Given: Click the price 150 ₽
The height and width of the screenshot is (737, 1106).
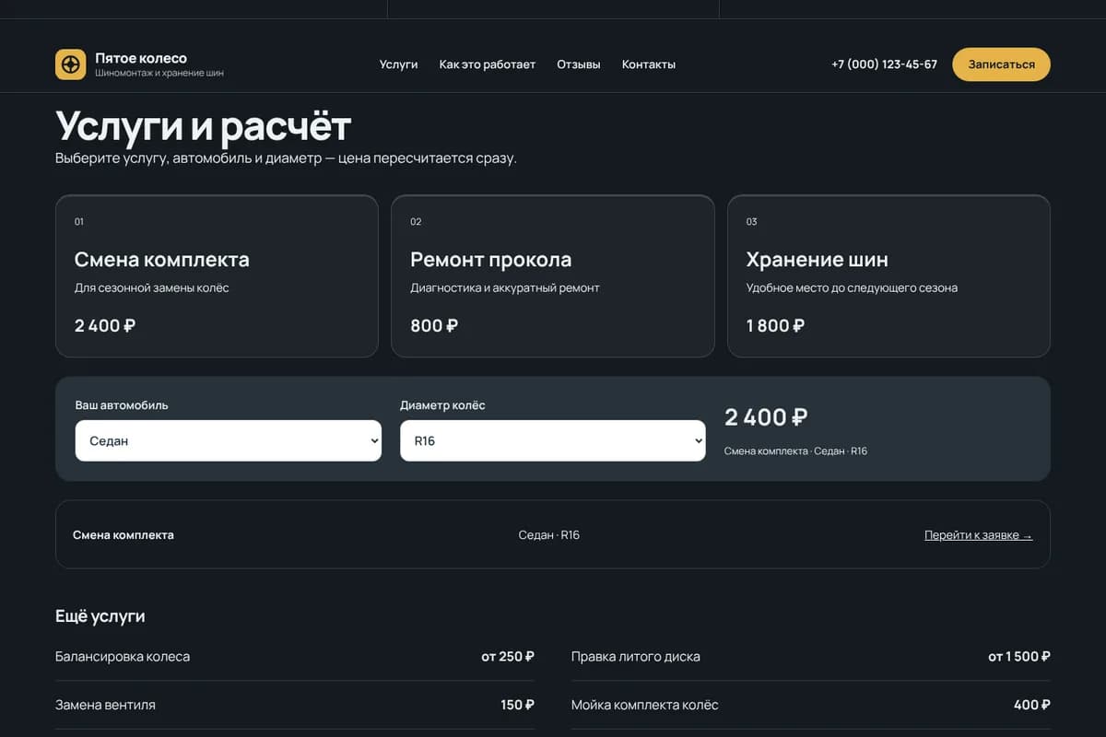Looking at the screenshot, I should tap(517, 705).
